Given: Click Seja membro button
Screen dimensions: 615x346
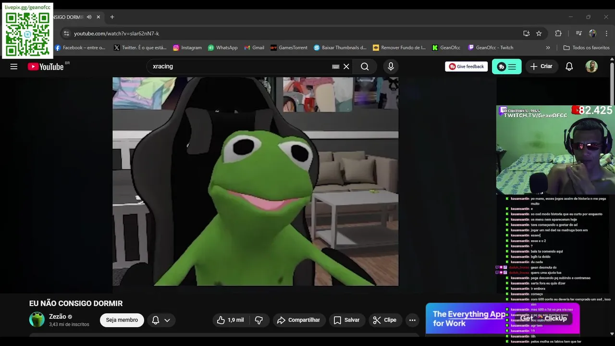Looking at the screenshot, I should tap(122, 320).
